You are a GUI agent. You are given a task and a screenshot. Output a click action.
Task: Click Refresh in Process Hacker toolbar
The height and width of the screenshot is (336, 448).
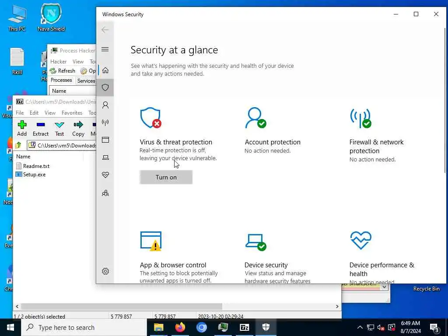click(63, 70)
